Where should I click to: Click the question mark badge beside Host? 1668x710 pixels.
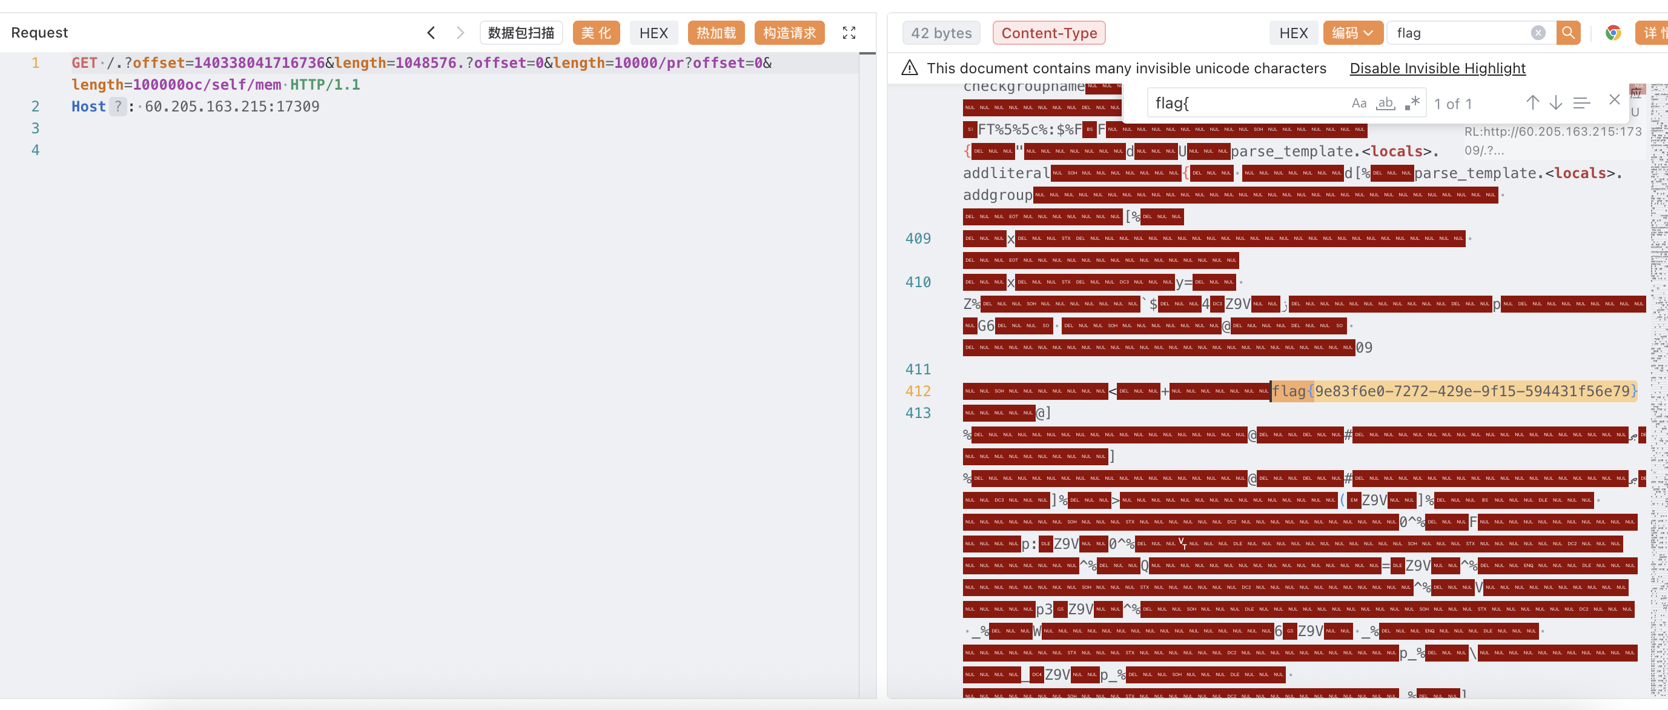[x=118, y=106]
